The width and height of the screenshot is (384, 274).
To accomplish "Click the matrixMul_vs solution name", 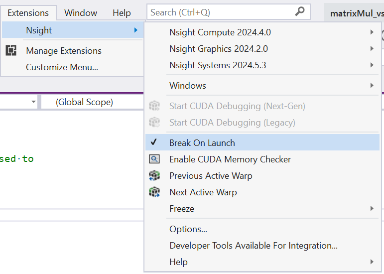I will 357,13.
